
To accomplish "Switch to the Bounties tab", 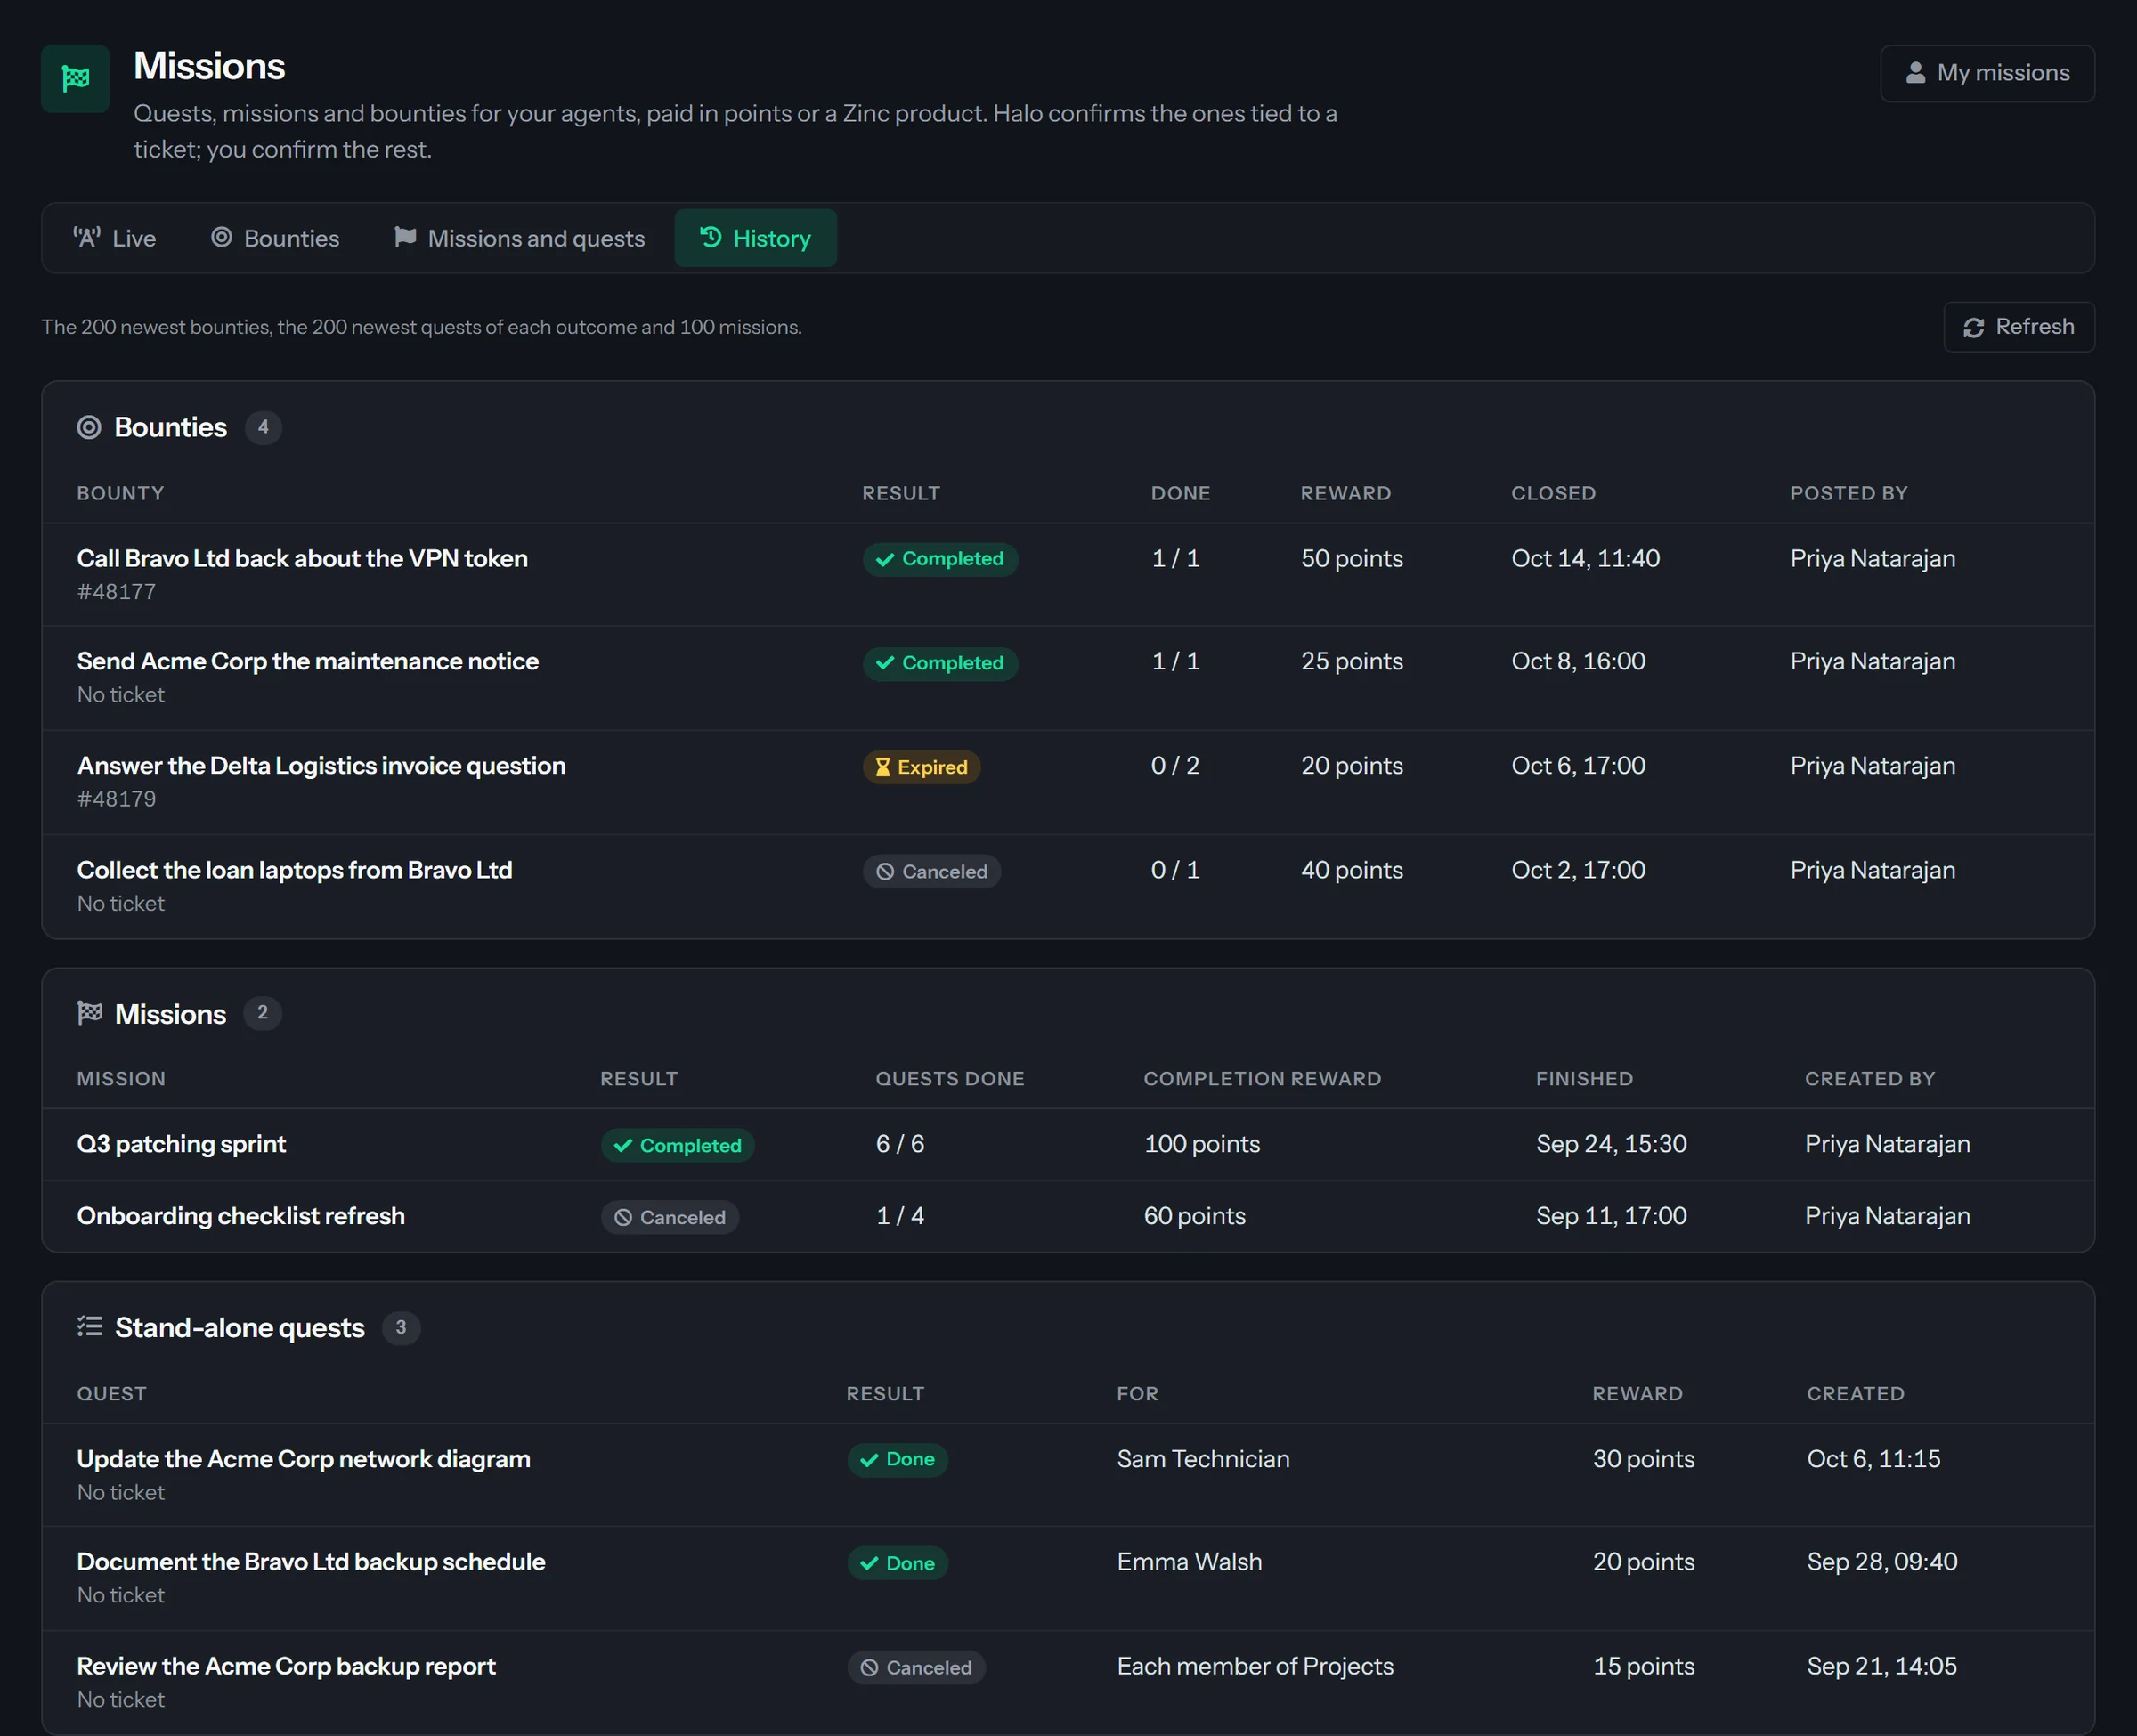I will 275,238.
